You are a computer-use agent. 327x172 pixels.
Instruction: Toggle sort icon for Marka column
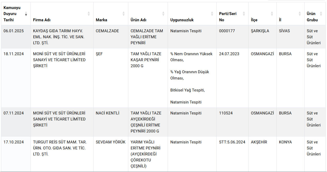[x=124, y=14]
